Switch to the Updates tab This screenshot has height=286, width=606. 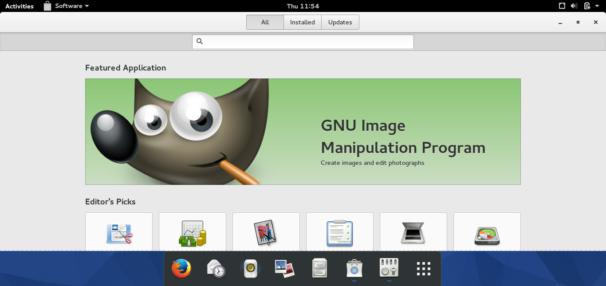[x=340, y=22]
